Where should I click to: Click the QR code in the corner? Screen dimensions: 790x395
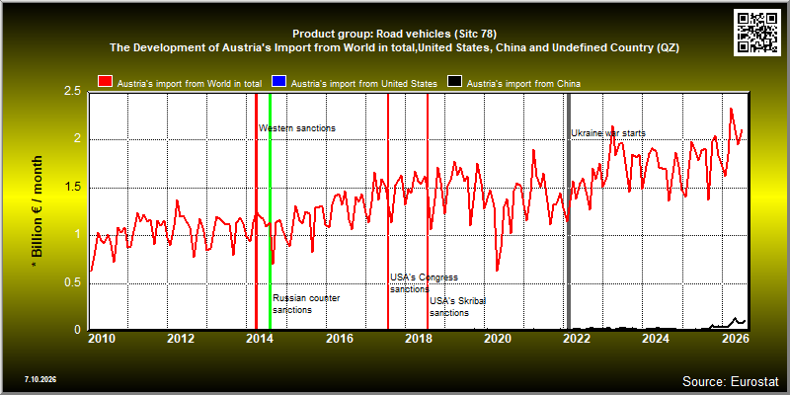coord(757,33)
